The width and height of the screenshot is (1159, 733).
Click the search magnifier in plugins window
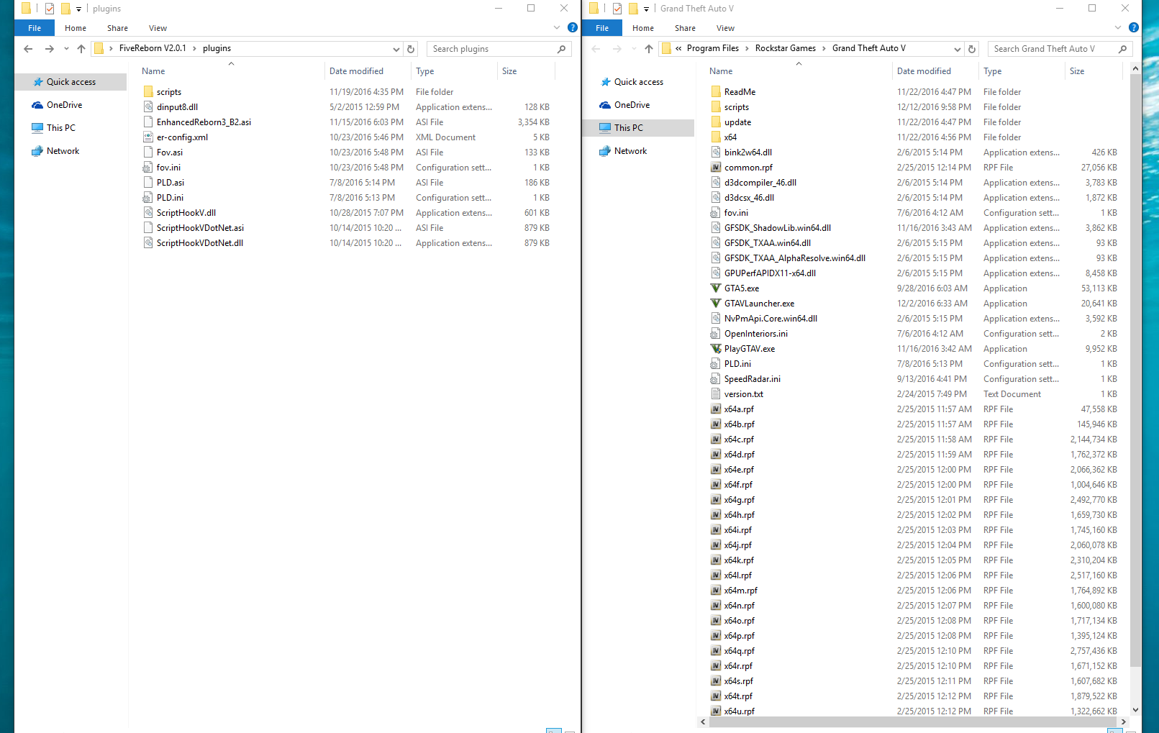(x=561, y=49)
